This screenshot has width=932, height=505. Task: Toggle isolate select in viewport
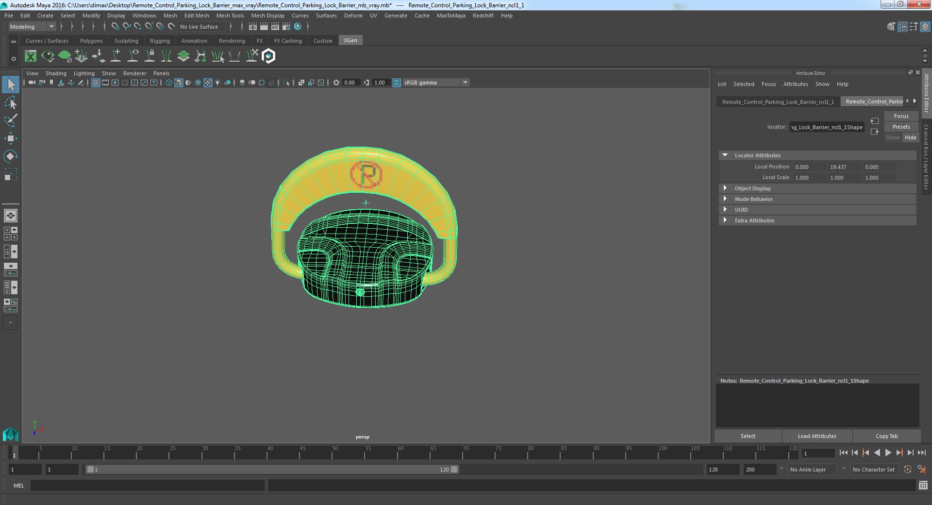286,83
